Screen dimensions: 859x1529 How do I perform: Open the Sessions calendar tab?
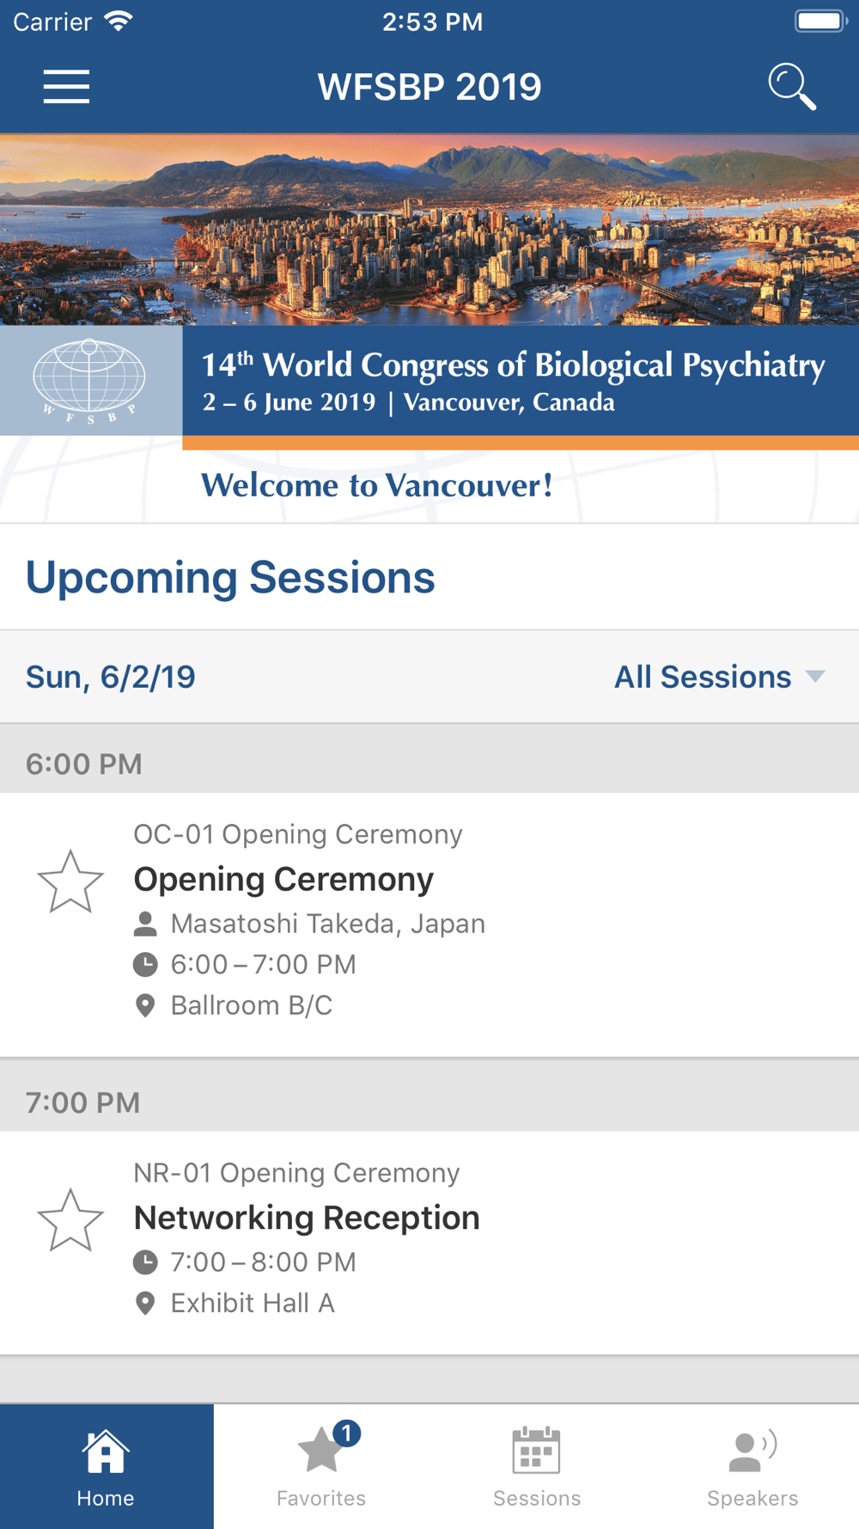[537, 1466]
